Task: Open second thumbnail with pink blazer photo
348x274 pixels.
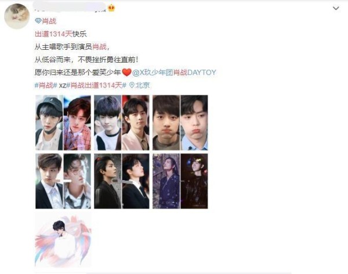Action: tap(122, 123)
